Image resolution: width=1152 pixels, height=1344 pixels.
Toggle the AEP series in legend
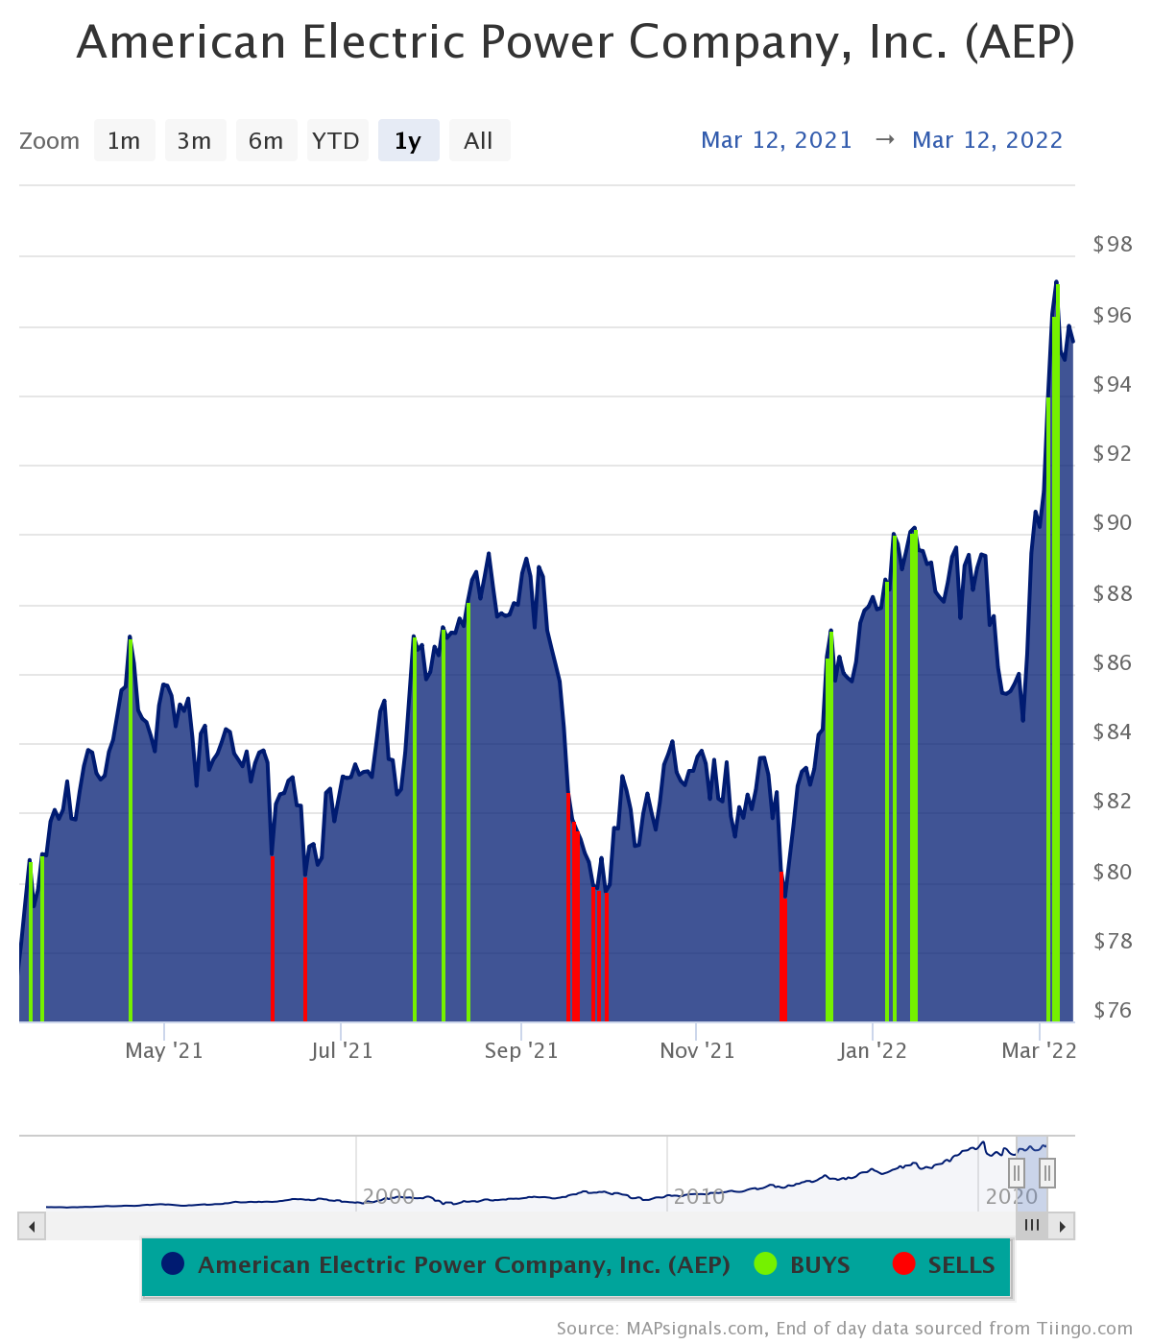(446, 1265)
